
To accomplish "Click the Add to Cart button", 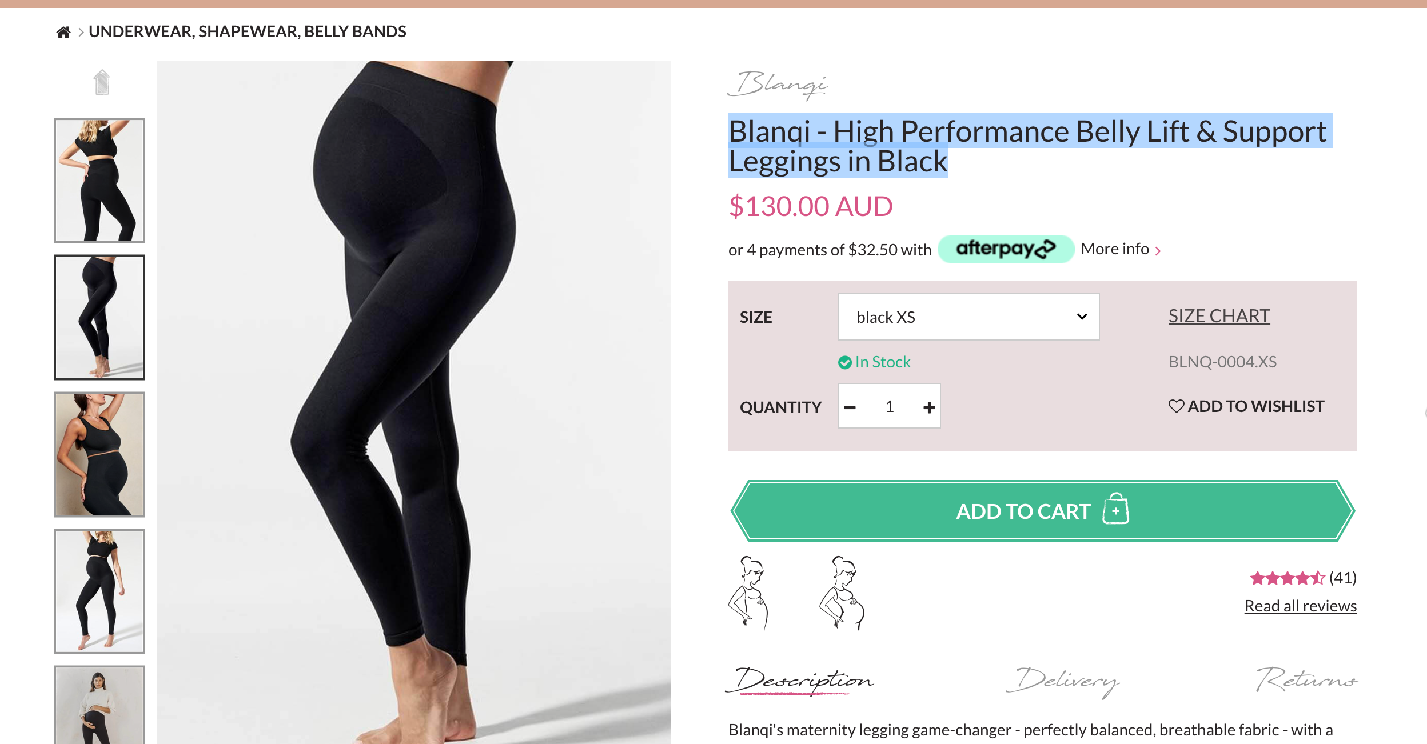I will click(x=1042, y=511).
